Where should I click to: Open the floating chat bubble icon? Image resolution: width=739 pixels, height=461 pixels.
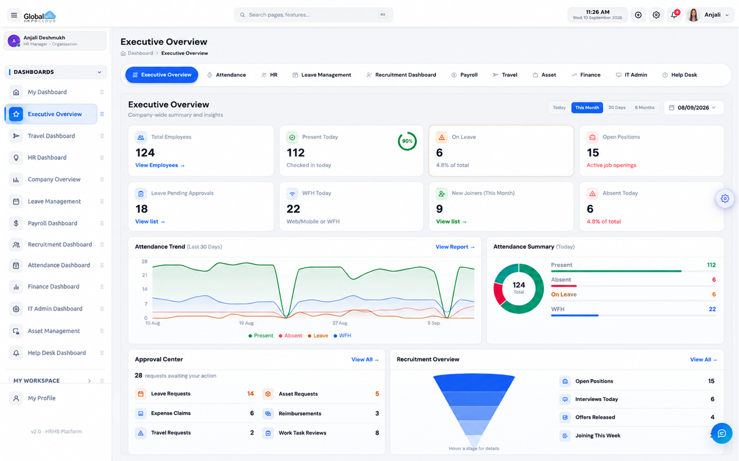point(722,433)
